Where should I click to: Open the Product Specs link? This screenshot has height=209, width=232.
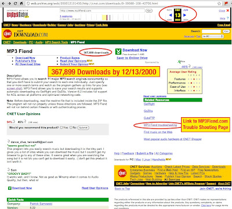pos(70,57)
